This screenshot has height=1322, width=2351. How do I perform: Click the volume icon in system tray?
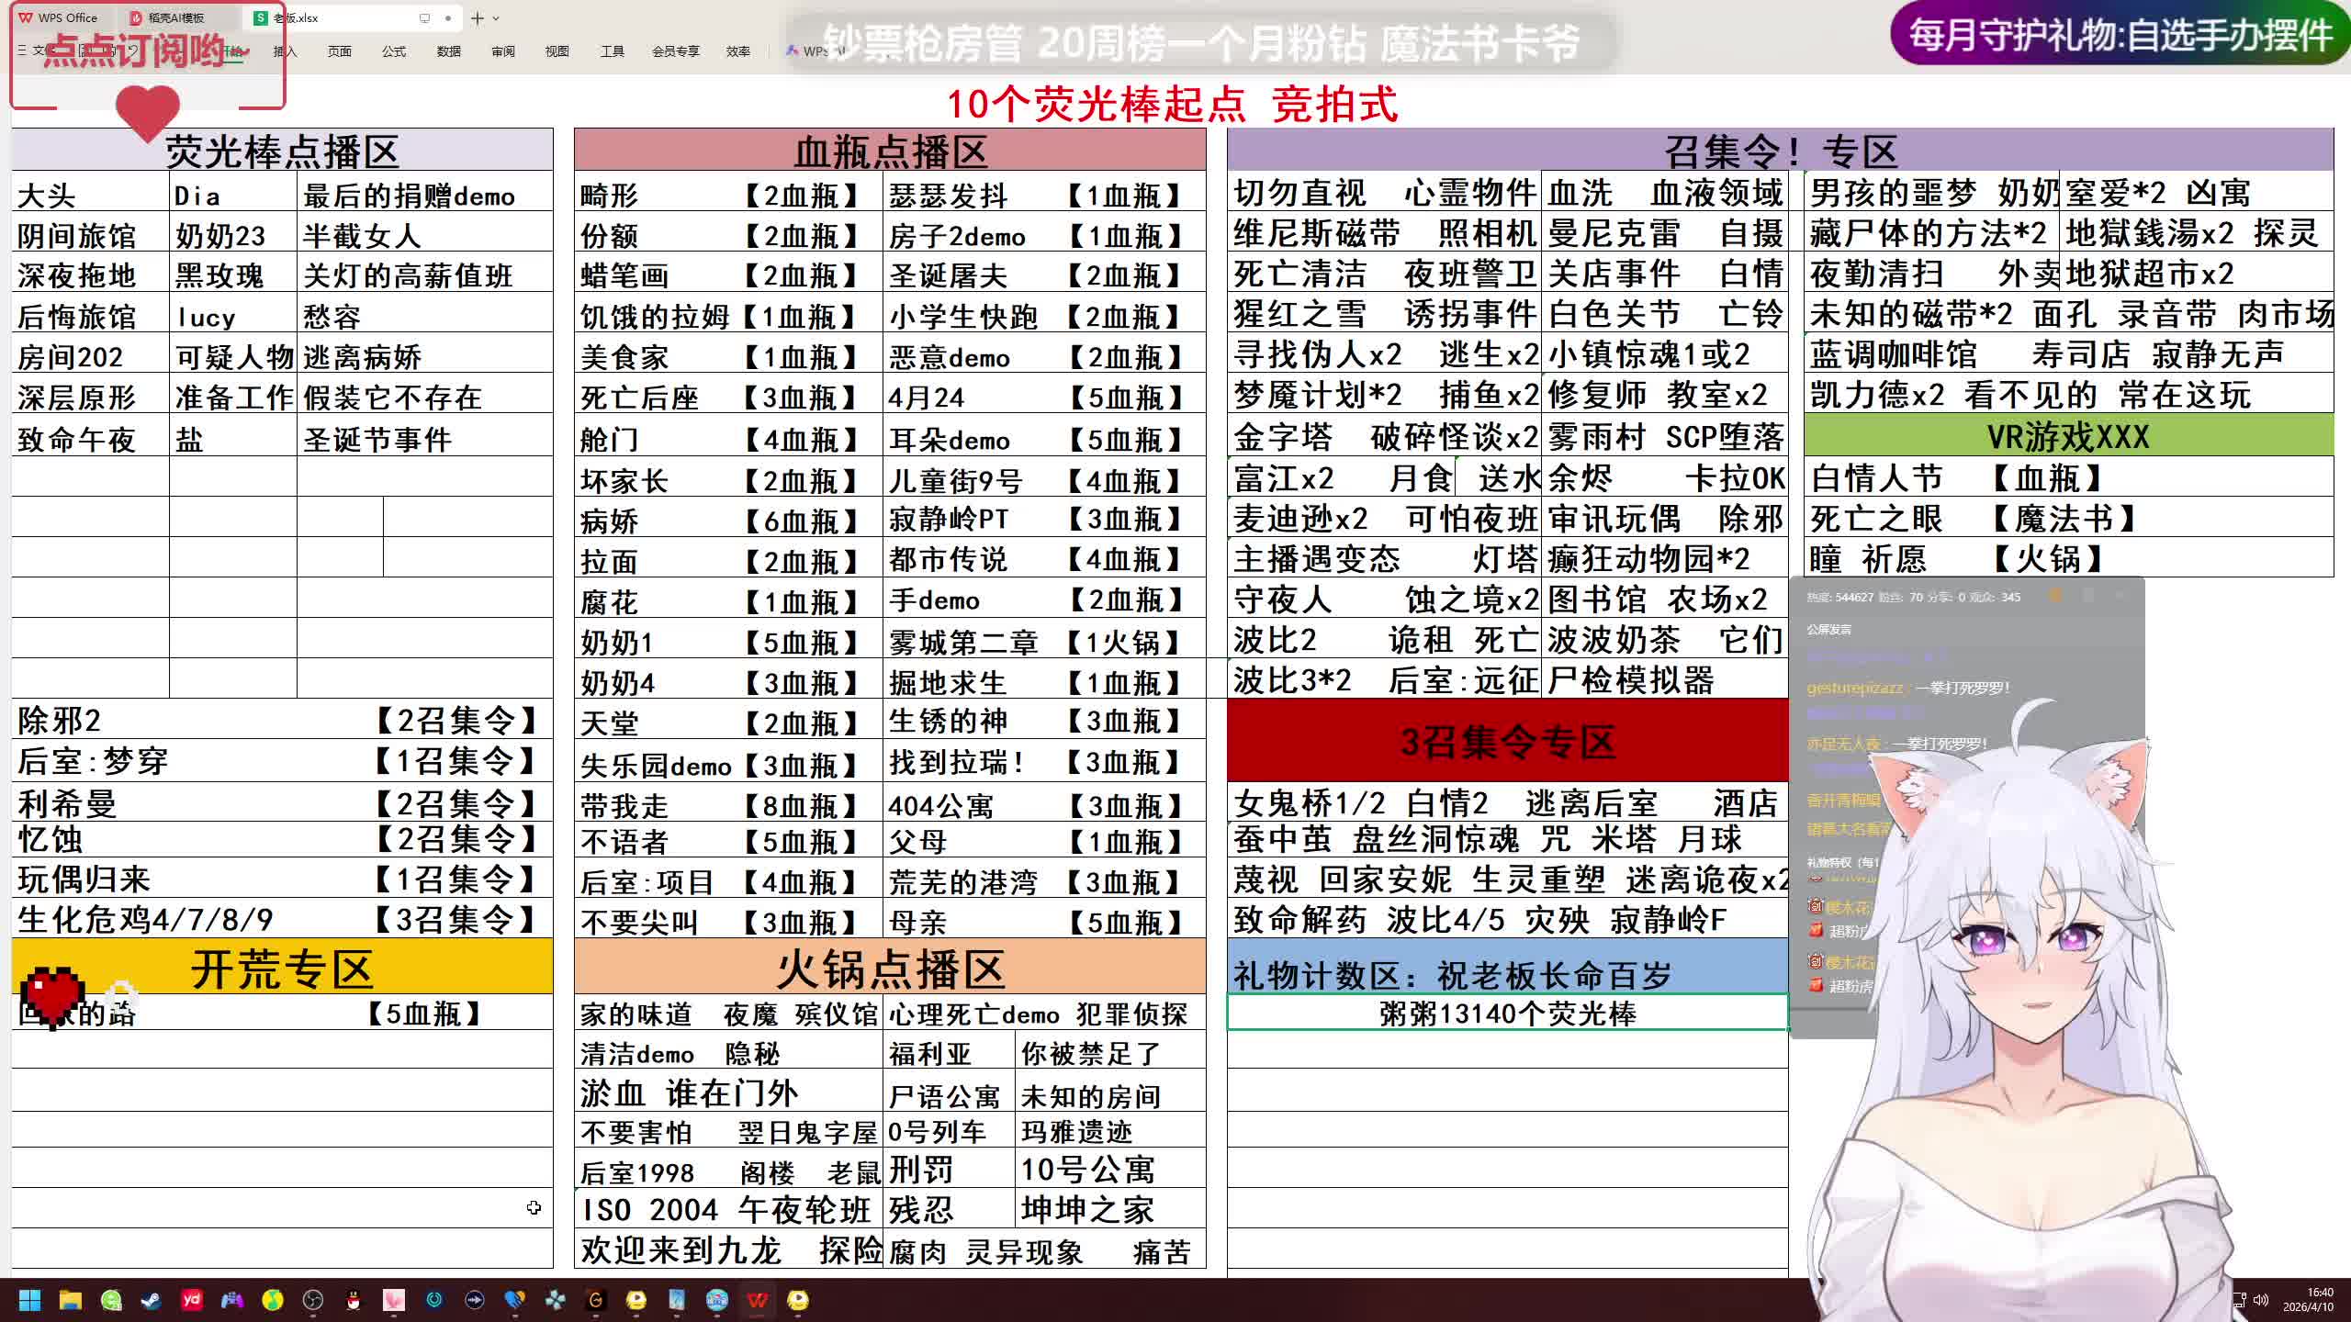[2260, 1299]
